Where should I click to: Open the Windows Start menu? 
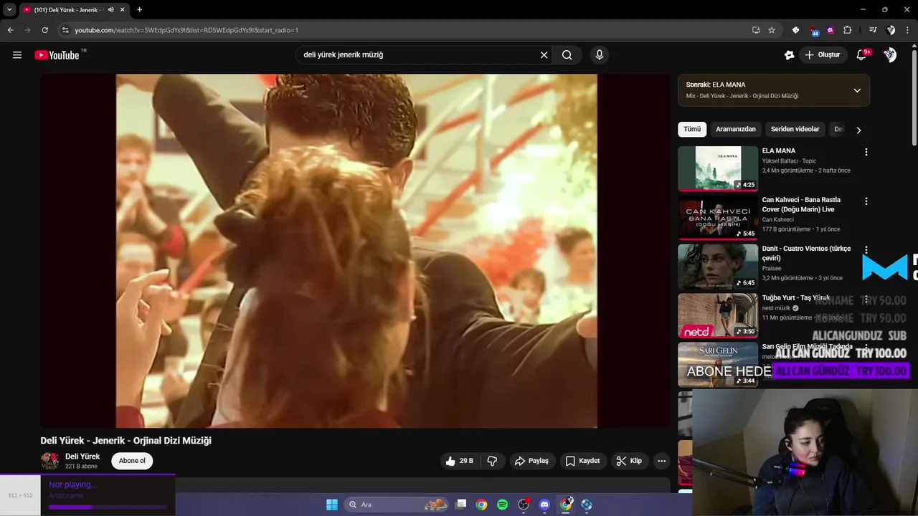coord(332,505)
